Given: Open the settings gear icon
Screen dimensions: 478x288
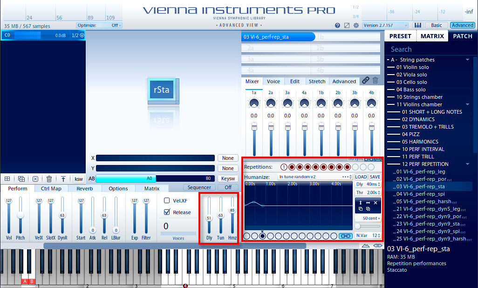Looking at the screenshot, I should [x=356, y=25].
